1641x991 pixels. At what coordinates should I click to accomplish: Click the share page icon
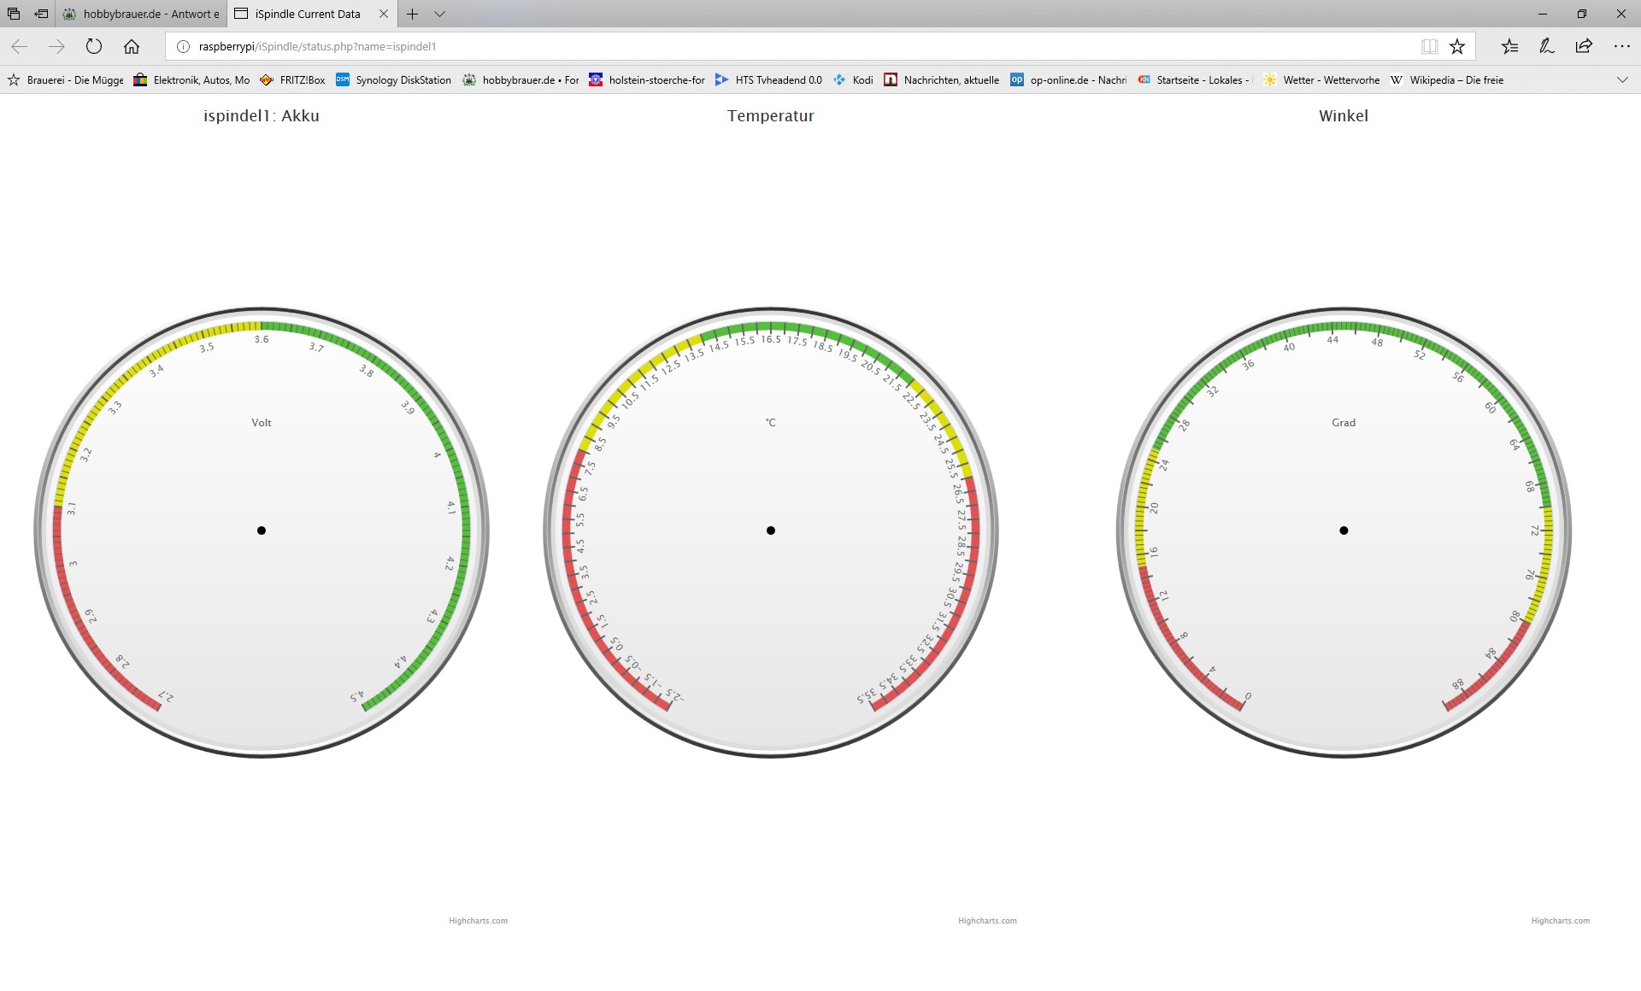1584,46
